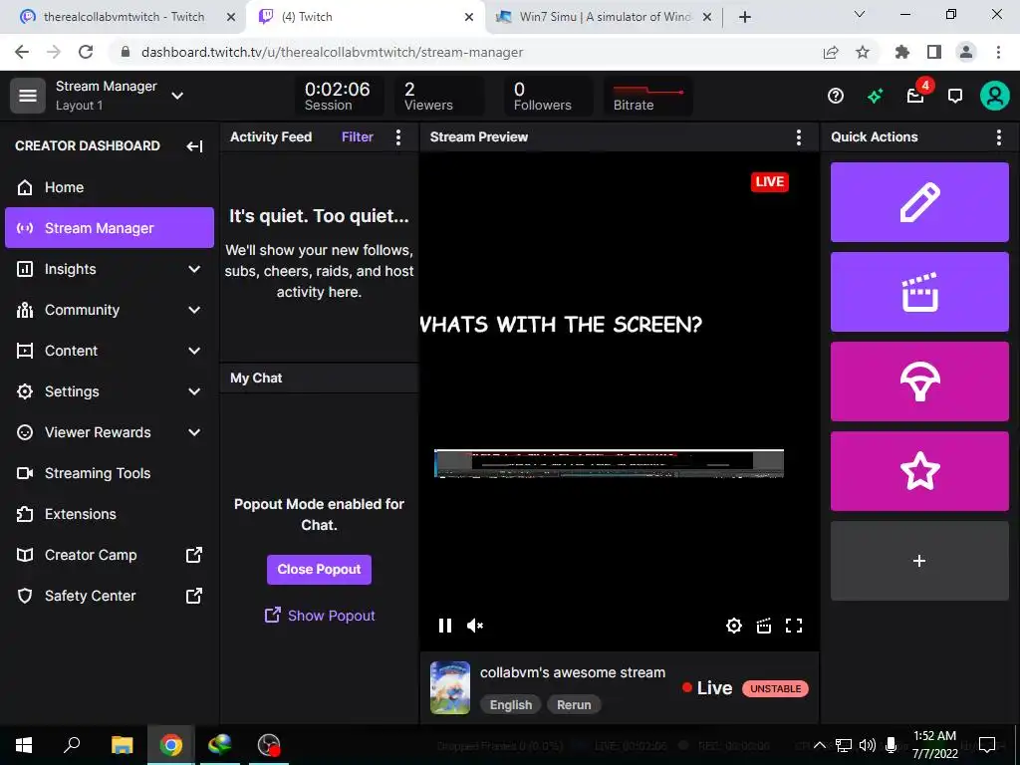Select Stream Manager in the sidebar

pos(110,228)
